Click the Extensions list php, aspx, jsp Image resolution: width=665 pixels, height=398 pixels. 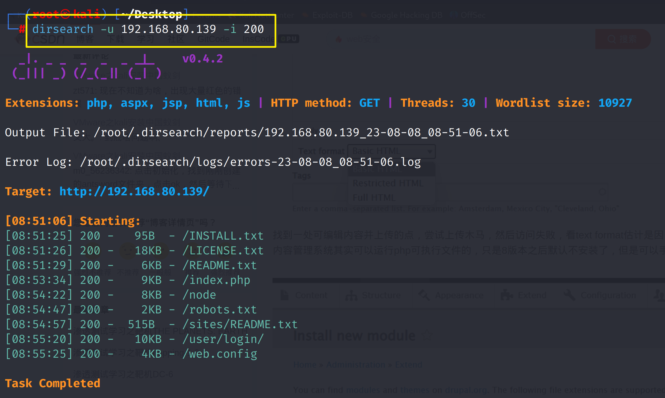[169, 103]
